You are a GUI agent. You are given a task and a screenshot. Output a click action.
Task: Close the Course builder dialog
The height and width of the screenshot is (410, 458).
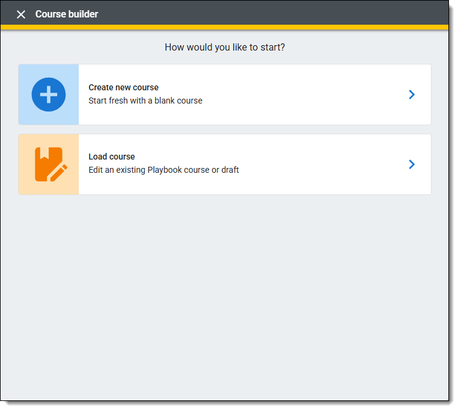pos(21,14)
